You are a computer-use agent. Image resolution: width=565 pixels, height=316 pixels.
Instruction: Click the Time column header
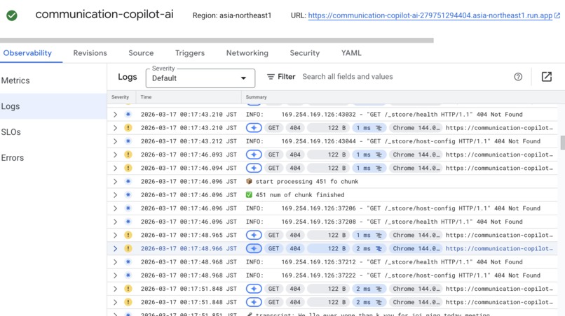146,97
